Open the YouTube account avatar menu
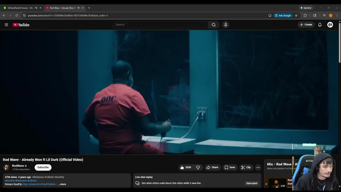The image size is (341, 192). (x=330, y=25)
